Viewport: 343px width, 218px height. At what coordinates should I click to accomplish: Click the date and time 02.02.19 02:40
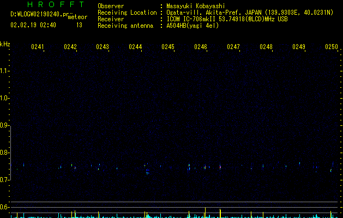(x=33, y=25)
